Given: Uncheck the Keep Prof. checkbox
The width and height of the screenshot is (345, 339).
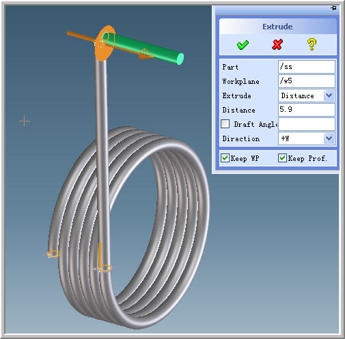Looking at the screenshot, I should 282,158.
